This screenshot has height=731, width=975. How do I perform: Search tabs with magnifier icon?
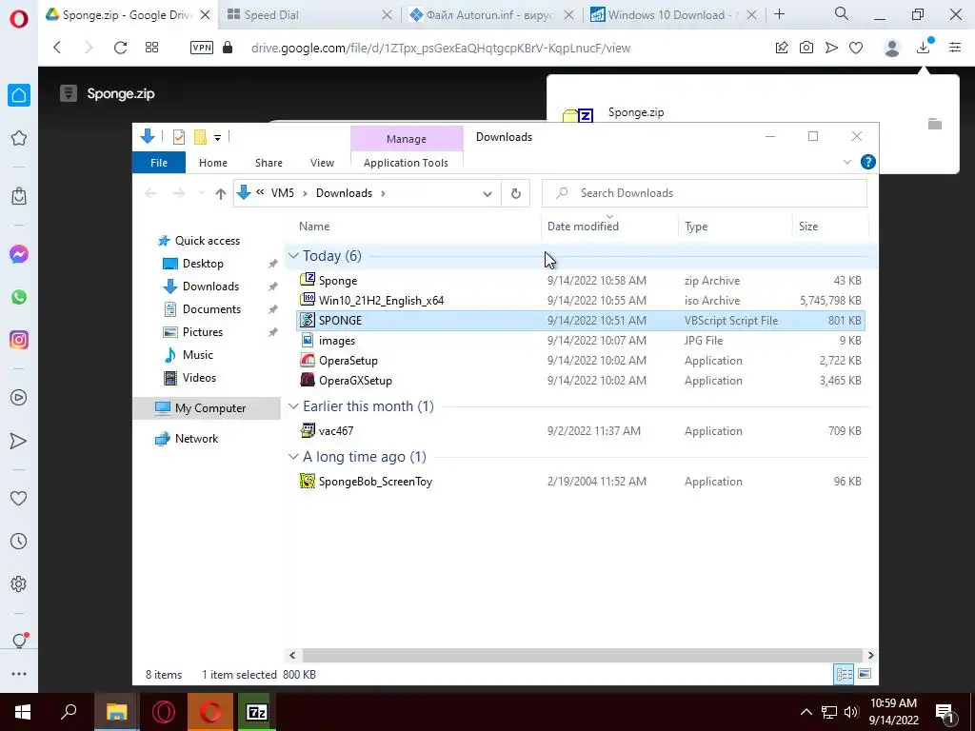point(842,13)
